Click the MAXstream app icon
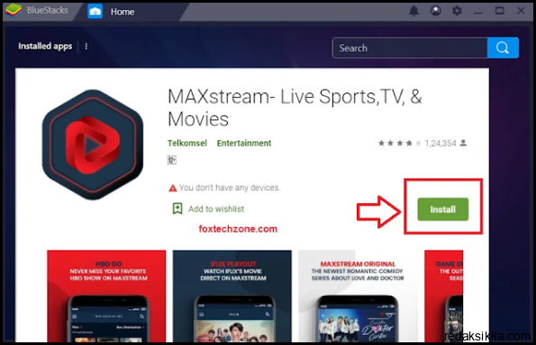Viewport: 536px width, 345px height. tap(93, 145)
